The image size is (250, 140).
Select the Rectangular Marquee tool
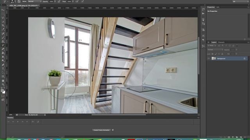pyautogui.click(x=3, y=14)
